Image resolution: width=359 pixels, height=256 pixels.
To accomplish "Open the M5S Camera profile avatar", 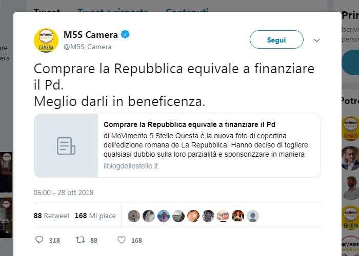I will (46, 40).
